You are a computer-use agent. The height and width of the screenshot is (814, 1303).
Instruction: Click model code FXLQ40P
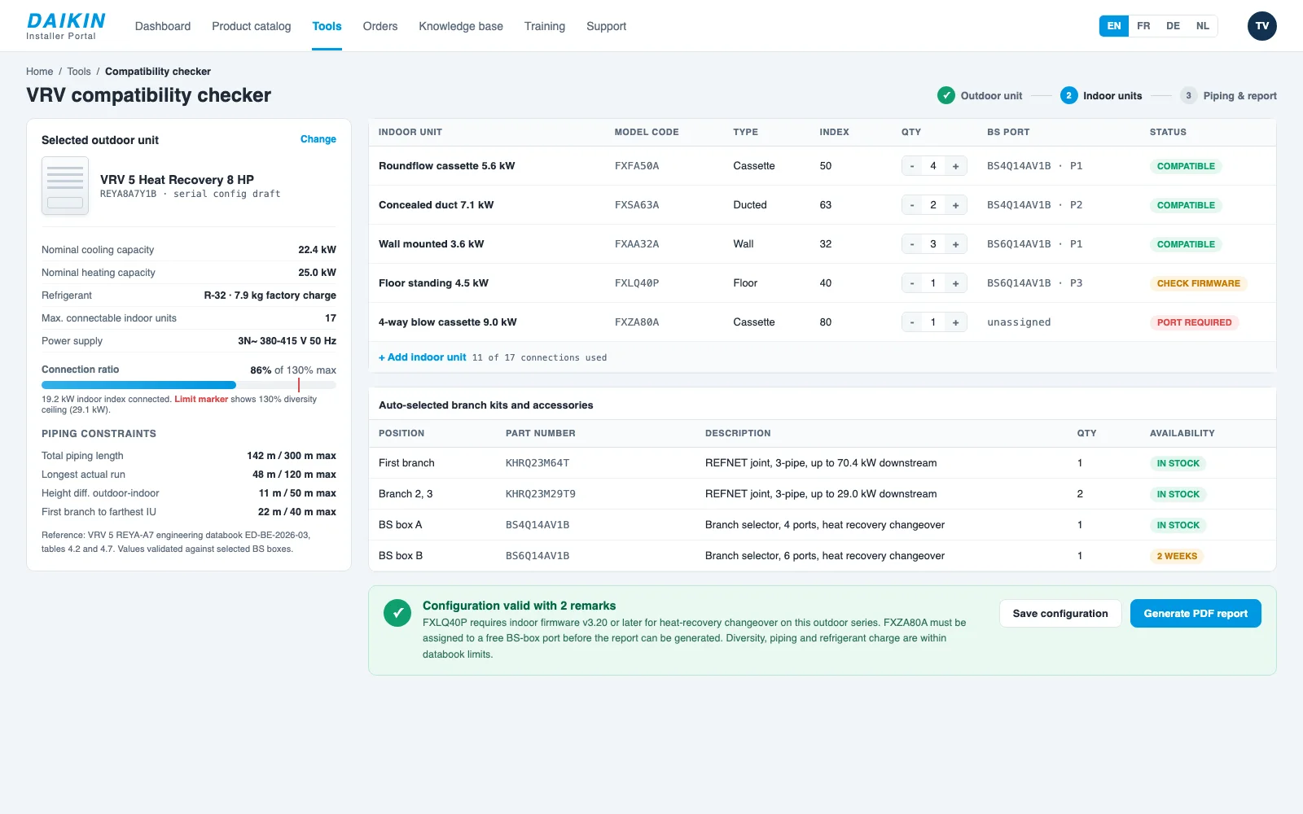click(x=637, y=283)
